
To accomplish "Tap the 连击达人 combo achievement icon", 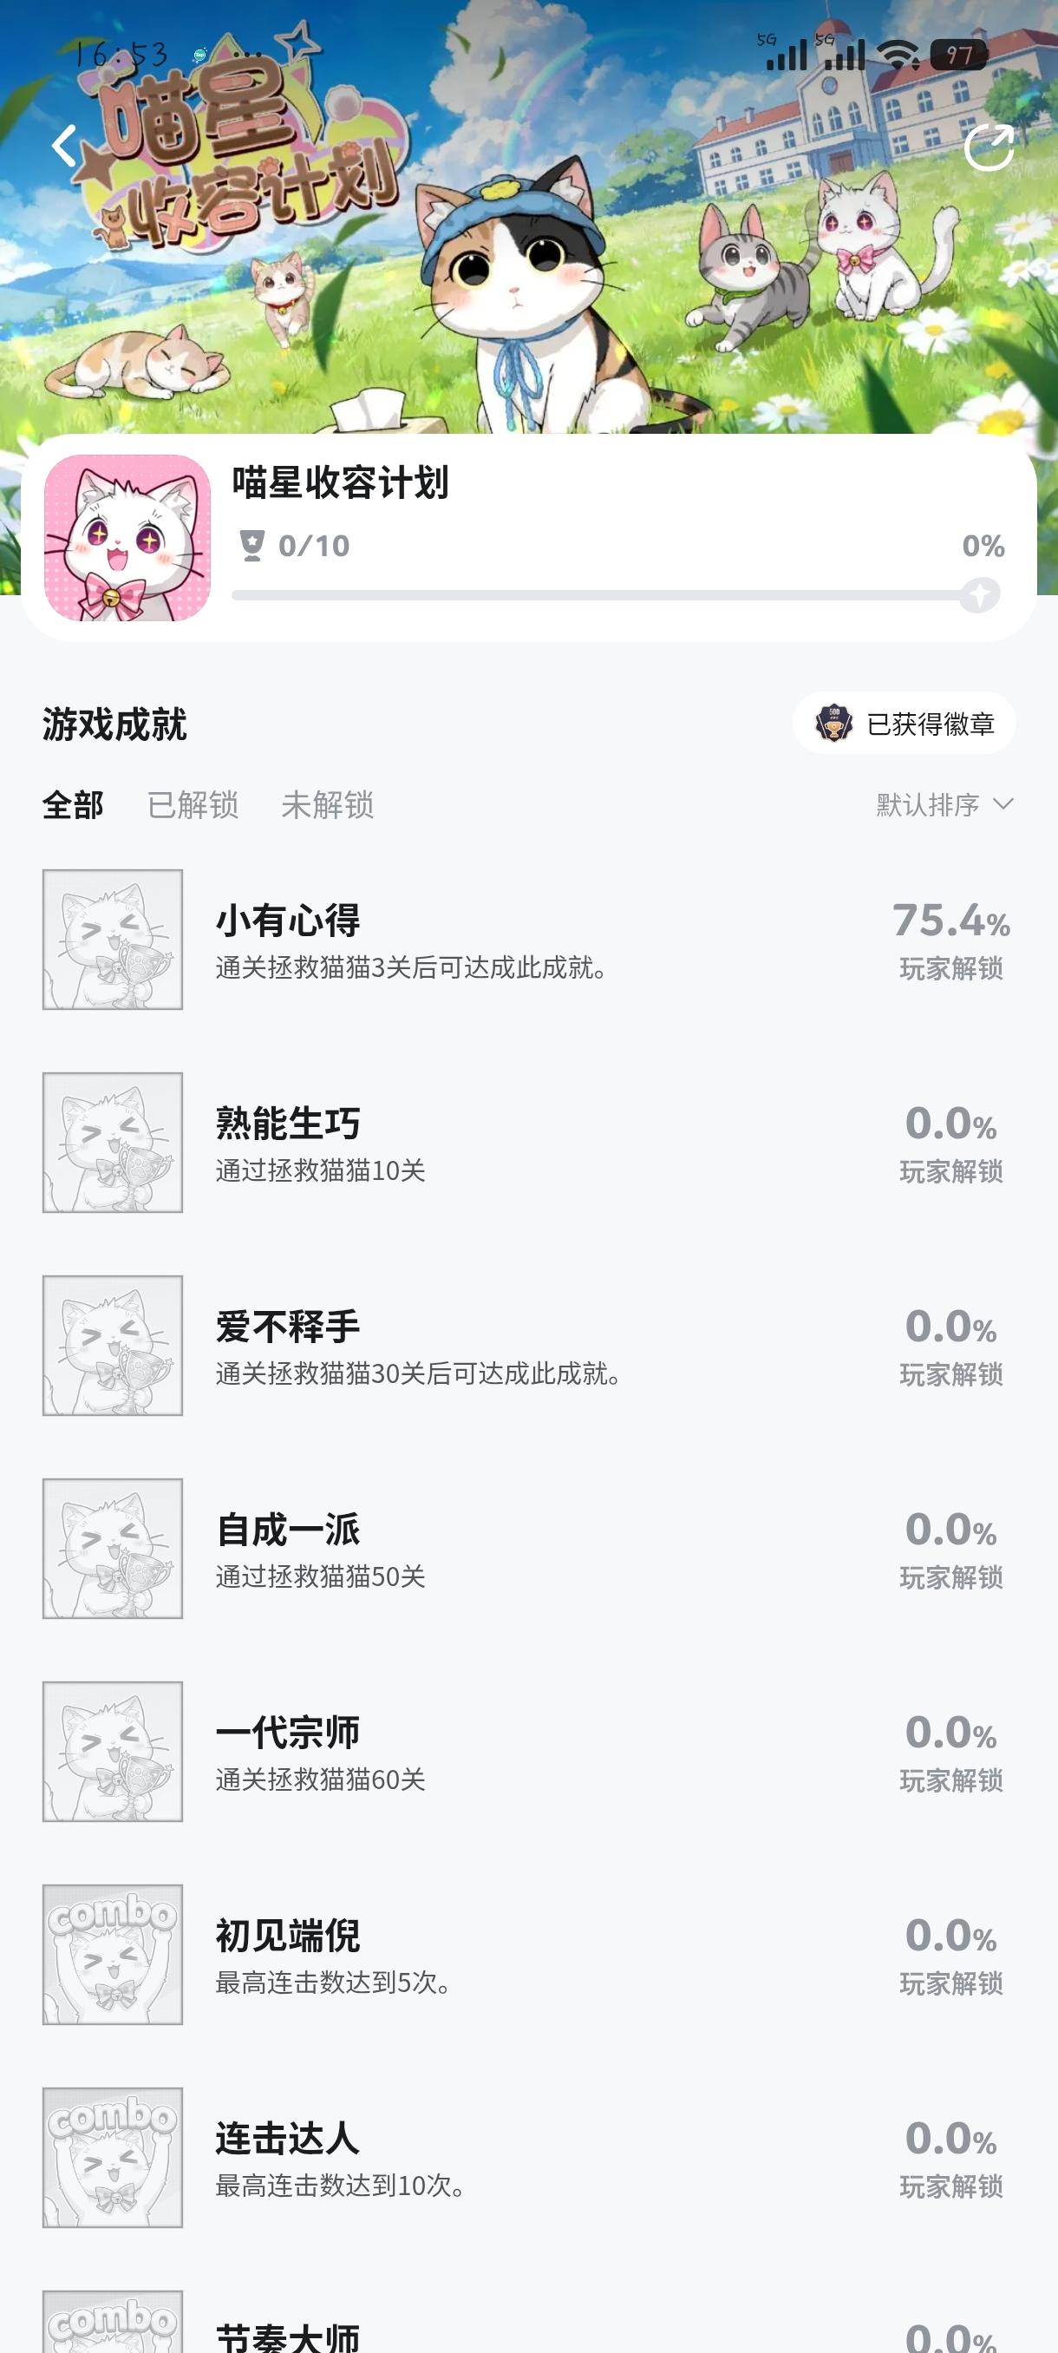I will point(114,2157).
